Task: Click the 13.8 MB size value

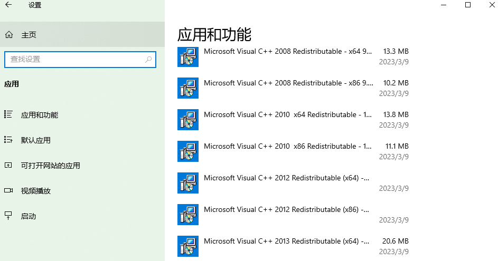Action: 396,115
